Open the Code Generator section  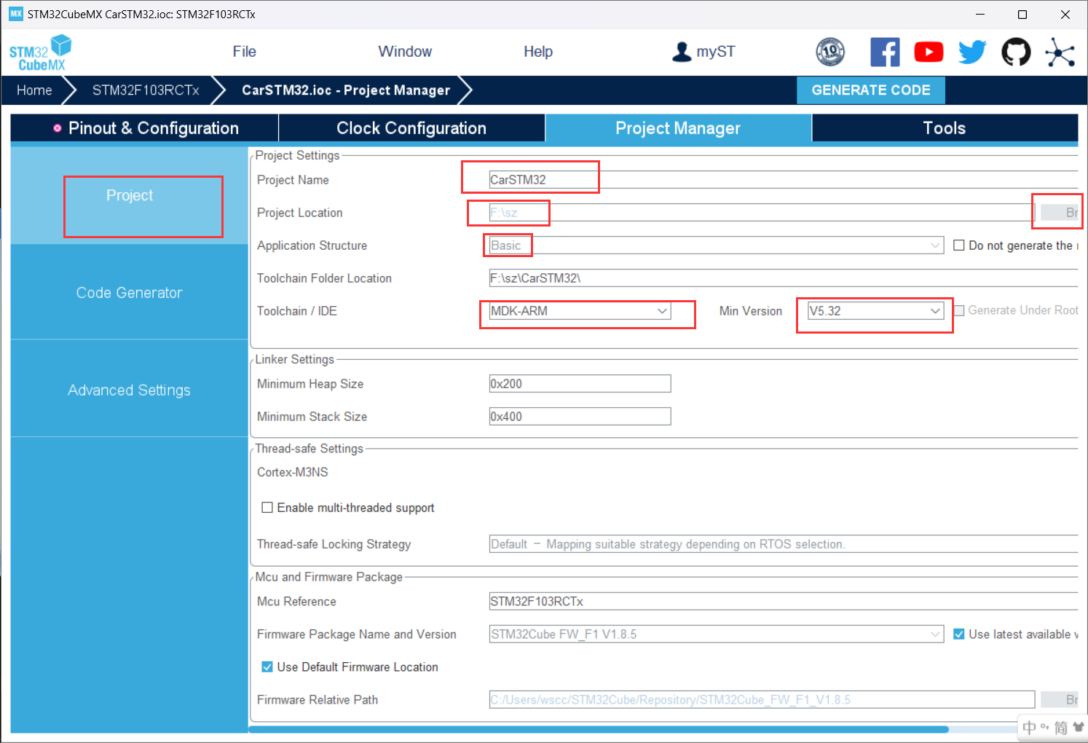coord(130,293)
